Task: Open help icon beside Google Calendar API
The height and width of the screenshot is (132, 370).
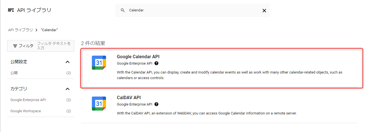Action: tap(156, 63)
